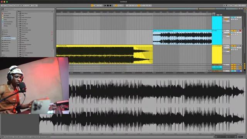Screen dimensions: 247x139
Task: Enable Draw Mode pencil in the top-right control bar
Action: (224, 5)
